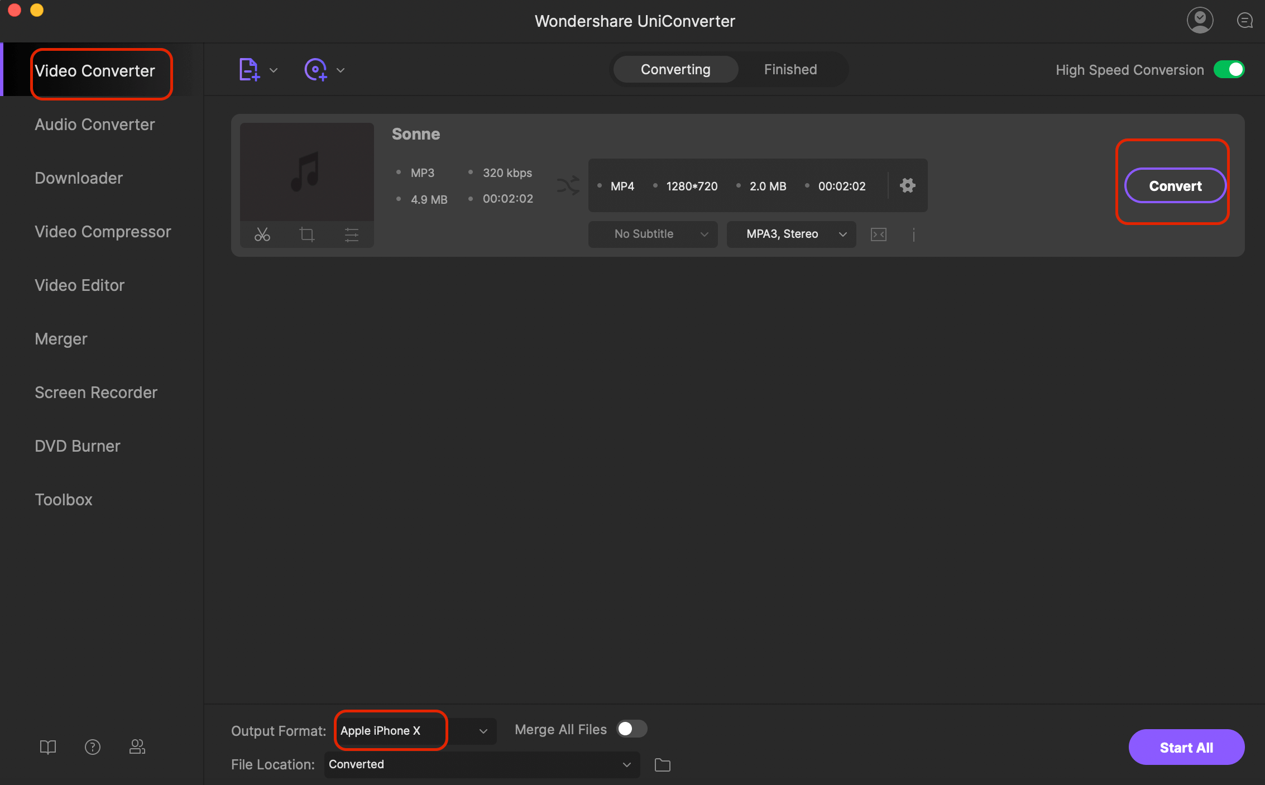Click the Convert button for Sonne
Screen dimensions: 1265x785
[1176, 185]
